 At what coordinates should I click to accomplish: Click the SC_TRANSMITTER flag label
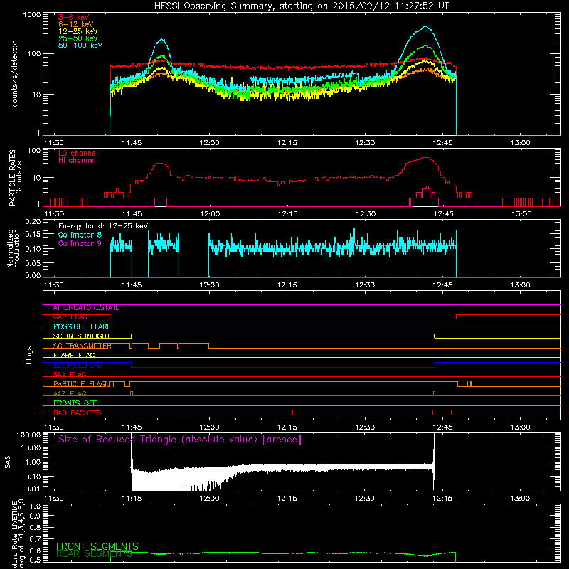(x=82, y=346)
